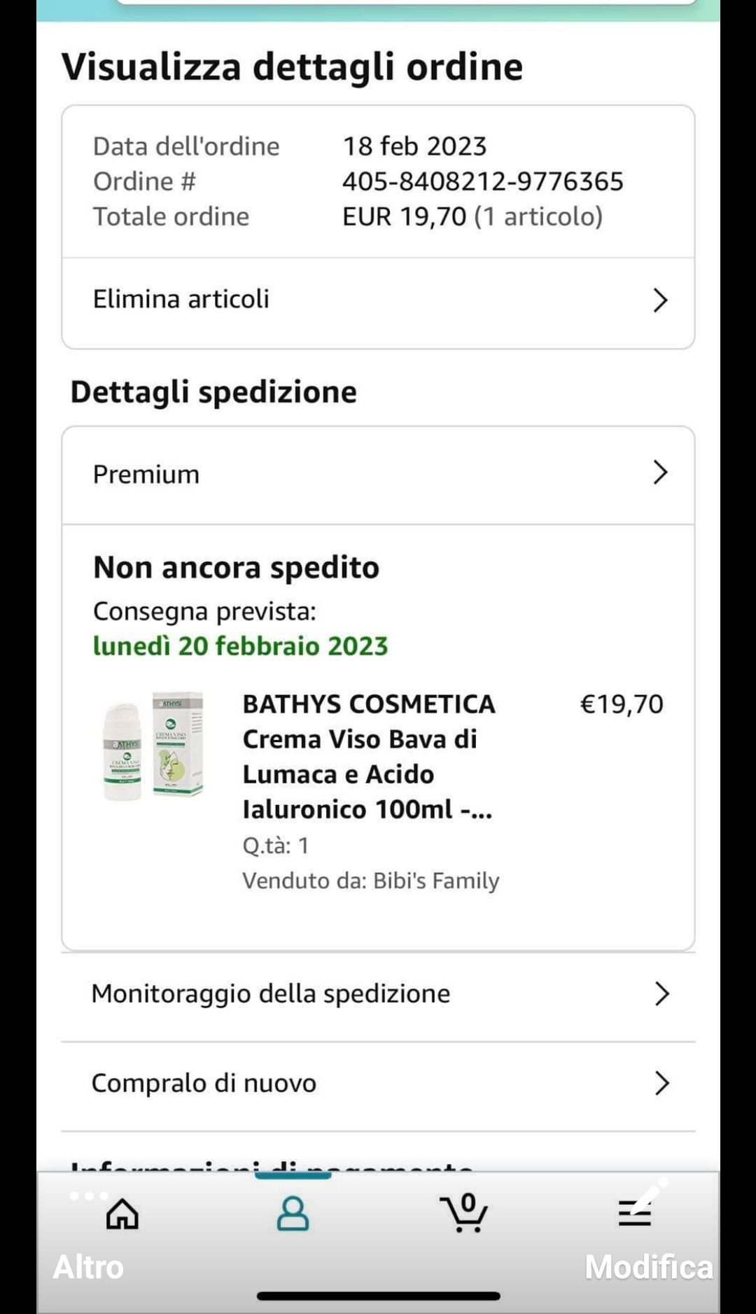Click the order number 405-8408212-9776365
This screenshot has height=1314, width=756.
click(482, 182)
